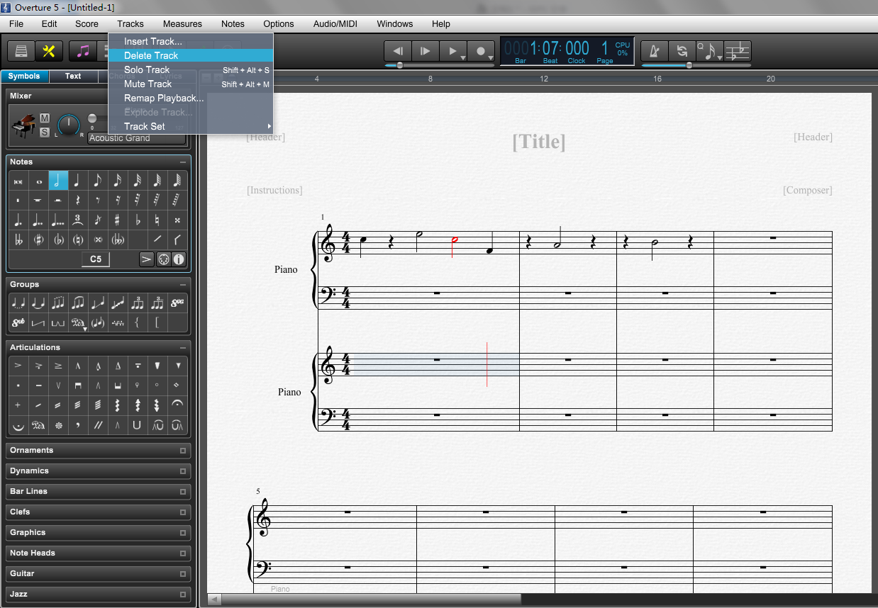Choose the 8va octave group symbol
The width and height of the screenshot is (878, 608).
point(177,303)
